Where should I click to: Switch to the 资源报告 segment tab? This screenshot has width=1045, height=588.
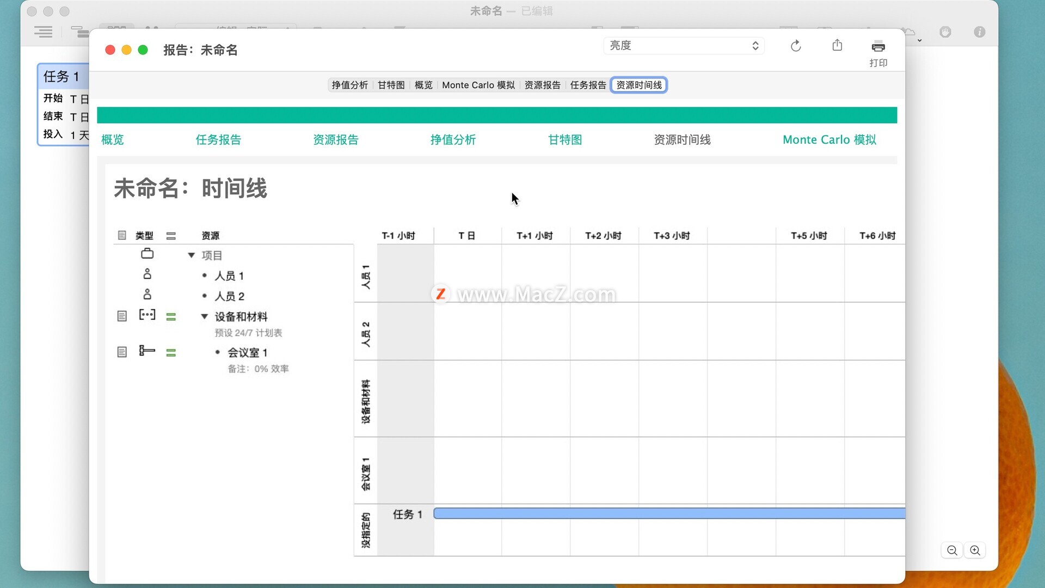click(x=542, y=85)
